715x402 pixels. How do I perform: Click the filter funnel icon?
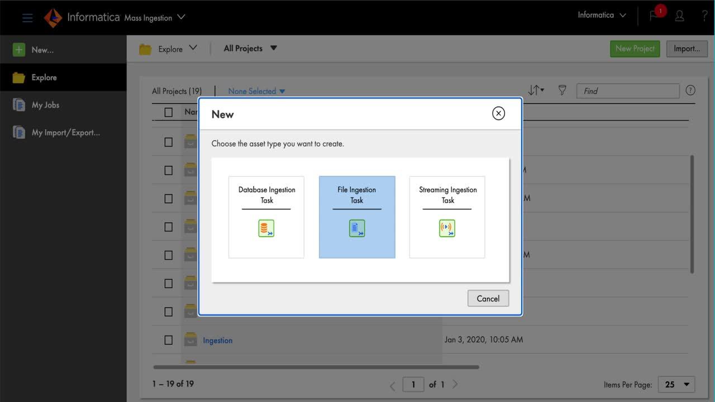[563, 90]
